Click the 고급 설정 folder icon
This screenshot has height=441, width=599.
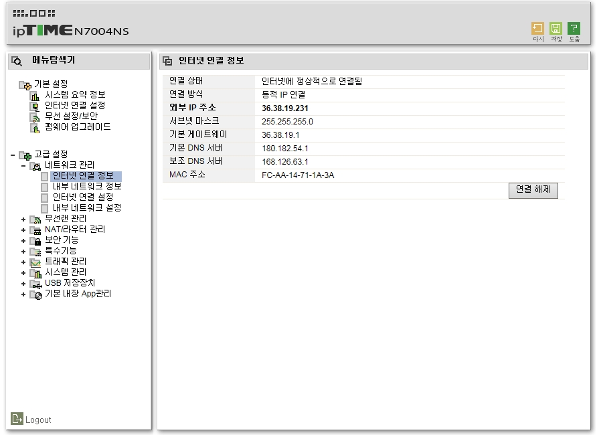click(25, 155)
